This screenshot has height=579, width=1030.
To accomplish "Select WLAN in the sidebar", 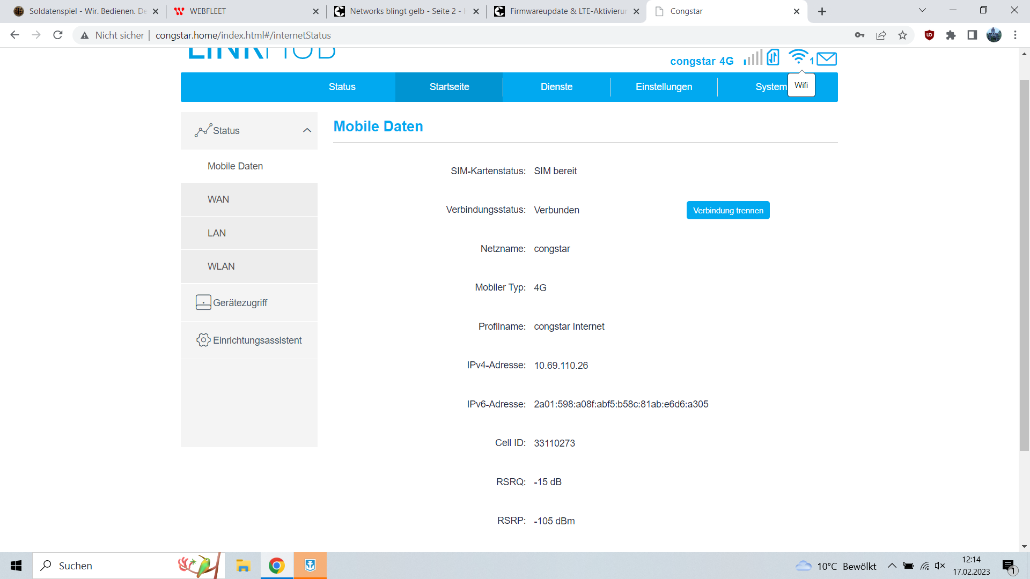I will click(221, 266).
